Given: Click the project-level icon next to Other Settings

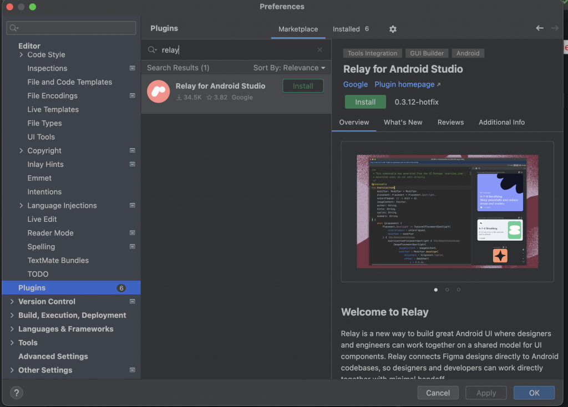Looking at the screenshot, I should pos(132,370).
